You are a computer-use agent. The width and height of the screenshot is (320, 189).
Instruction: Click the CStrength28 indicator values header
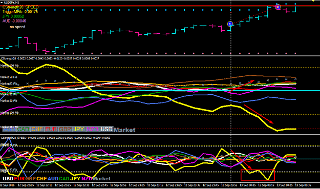(x=50, y=58)
